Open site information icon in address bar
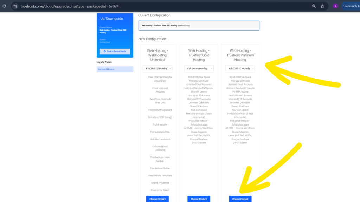The width and height of the screenshot is (360, 202). click(x=15, y=6)
